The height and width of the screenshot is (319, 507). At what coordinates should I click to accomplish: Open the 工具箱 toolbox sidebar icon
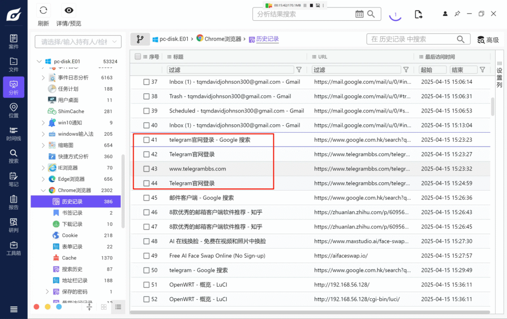pyautogui.click(x=13, y=248)
